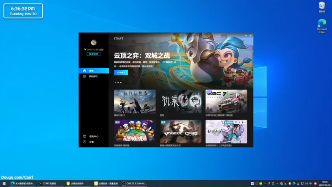This screenshot has height=187, width=332.
Task: Click the red icon right of tray
Action: pos(315,184)
